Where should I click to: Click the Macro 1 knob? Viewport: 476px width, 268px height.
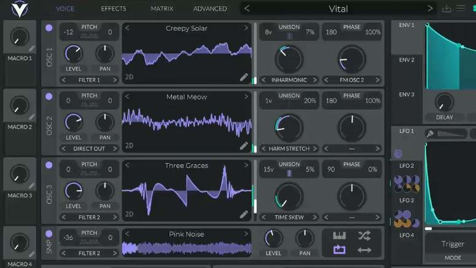click(20, 37)
